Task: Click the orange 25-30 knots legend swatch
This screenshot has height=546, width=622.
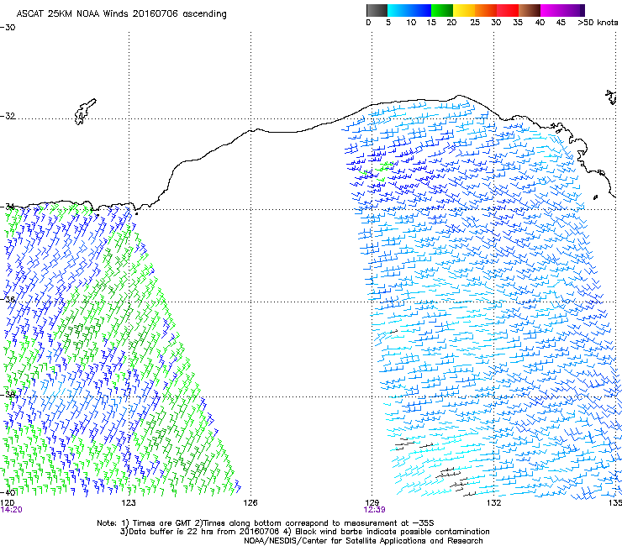Action: tap(486, 10)
